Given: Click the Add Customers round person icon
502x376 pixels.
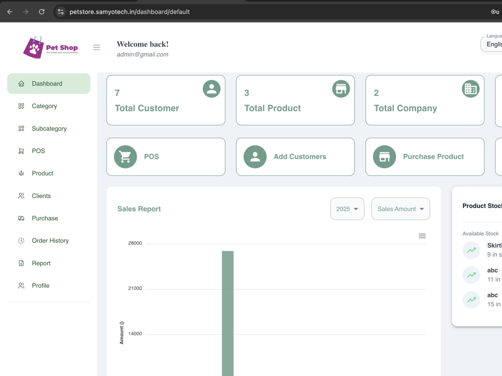Looking at the screenshot, I should click(255, 156).
